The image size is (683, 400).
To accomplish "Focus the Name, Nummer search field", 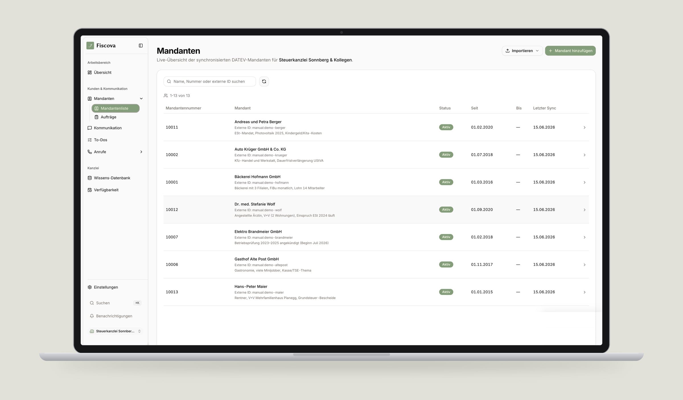I will pos(210,81).
